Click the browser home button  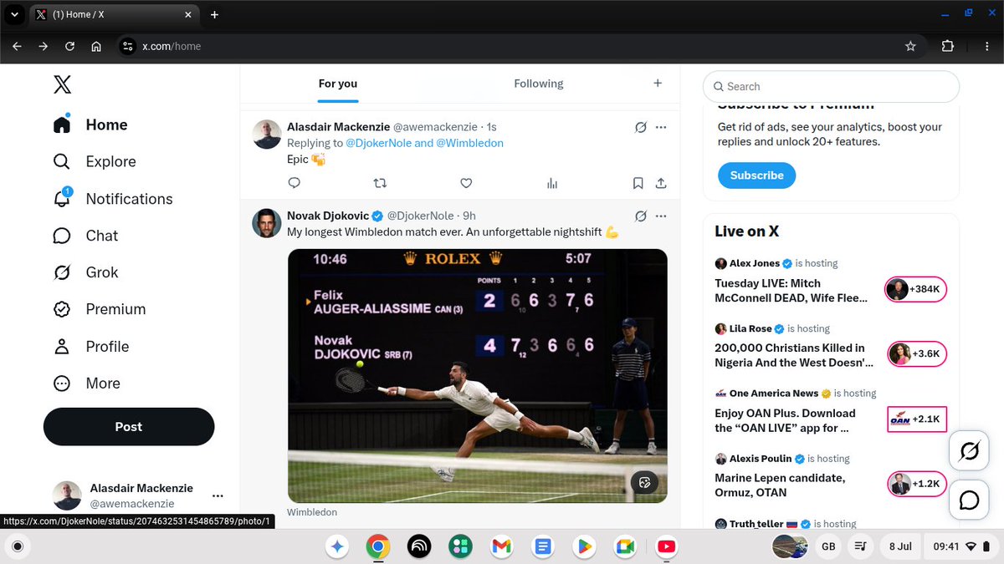[96, 46]
